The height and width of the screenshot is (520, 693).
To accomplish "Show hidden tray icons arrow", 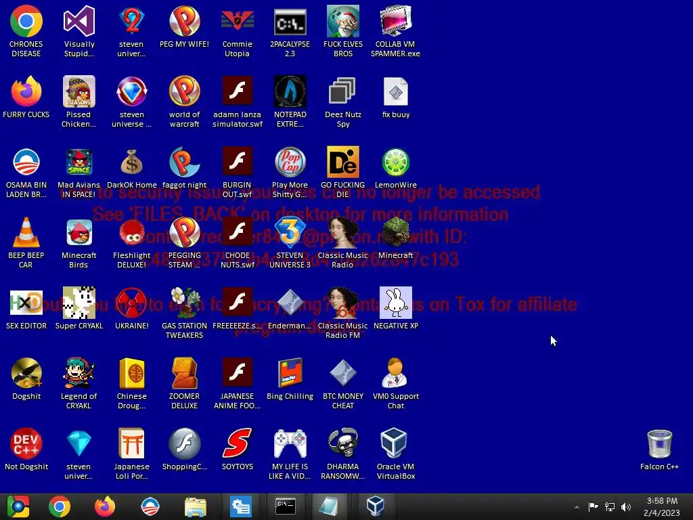I will pyautogui.click(x=577, y=507).
